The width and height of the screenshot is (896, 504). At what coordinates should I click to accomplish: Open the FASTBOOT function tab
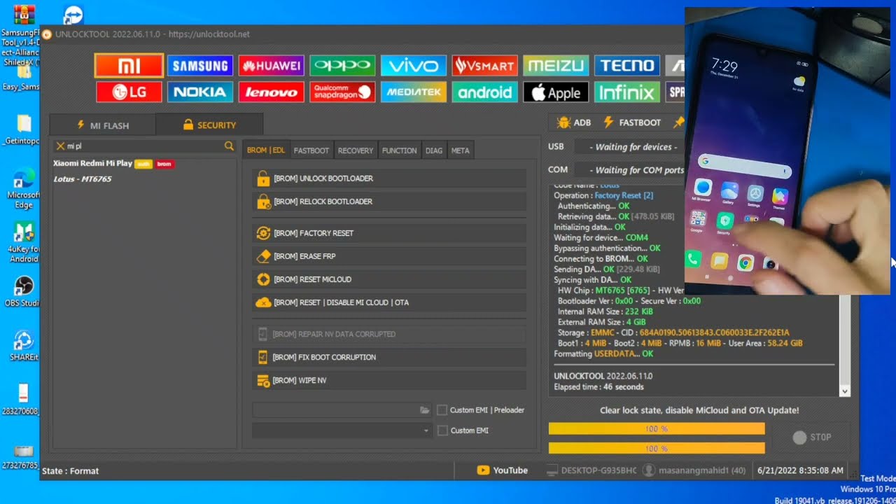click(311, 150)
